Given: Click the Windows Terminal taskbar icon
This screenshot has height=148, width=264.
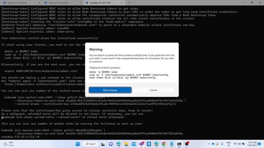Looking at the screenshot, I should click(179, 144).
